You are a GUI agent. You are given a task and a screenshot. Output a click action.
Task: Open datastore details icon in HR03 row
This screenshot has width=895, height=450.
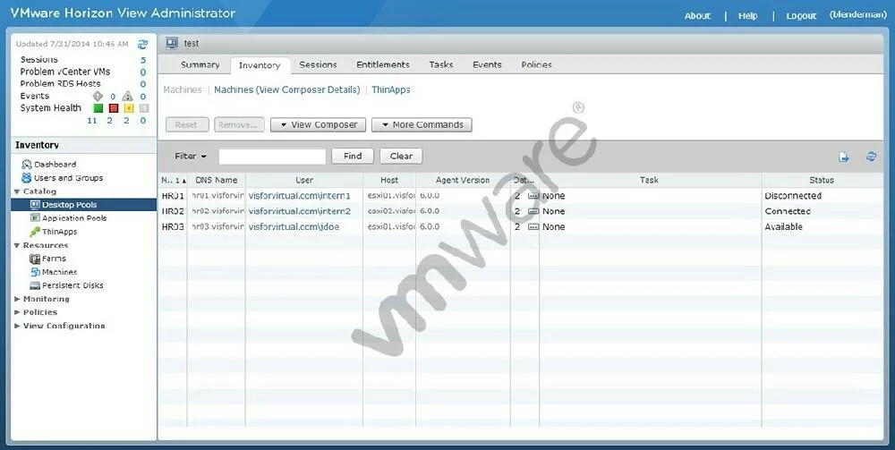(x=533, y=226)
